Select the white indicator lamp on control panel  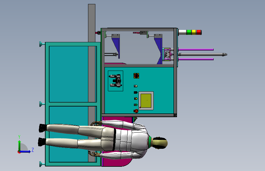point(135,86)
